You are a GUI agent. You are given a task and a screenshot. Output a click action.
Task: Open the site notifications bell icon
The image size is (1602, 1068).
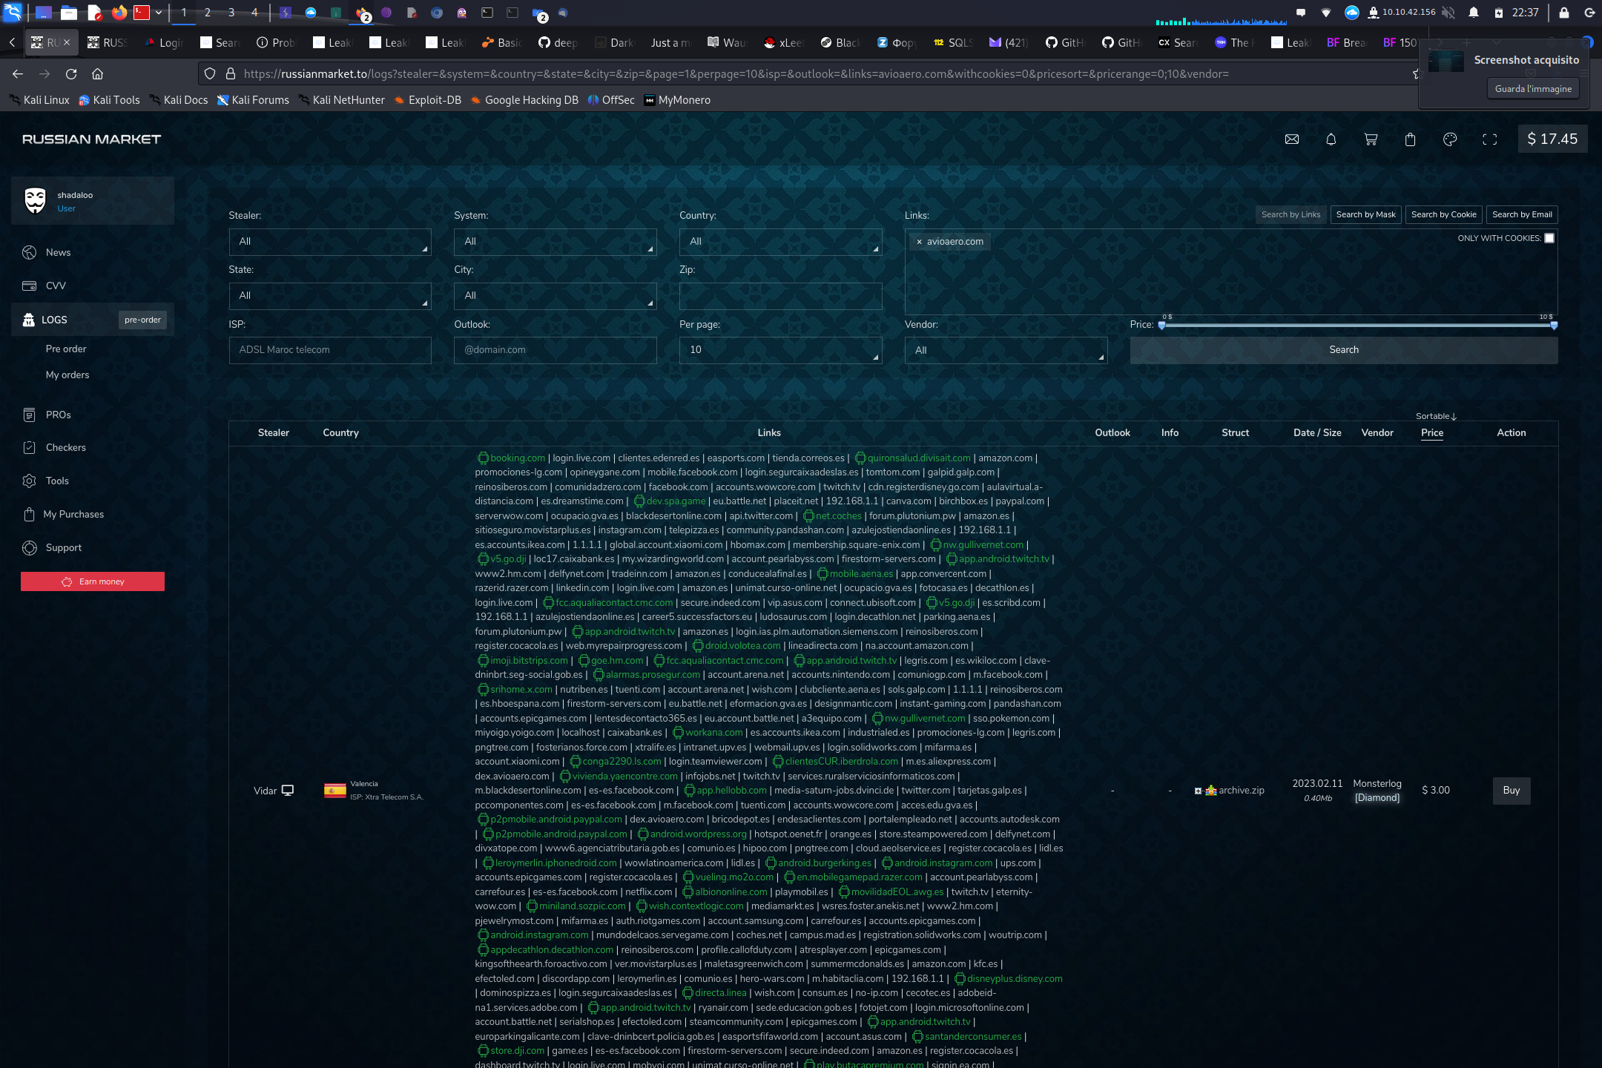point(1331,139)
